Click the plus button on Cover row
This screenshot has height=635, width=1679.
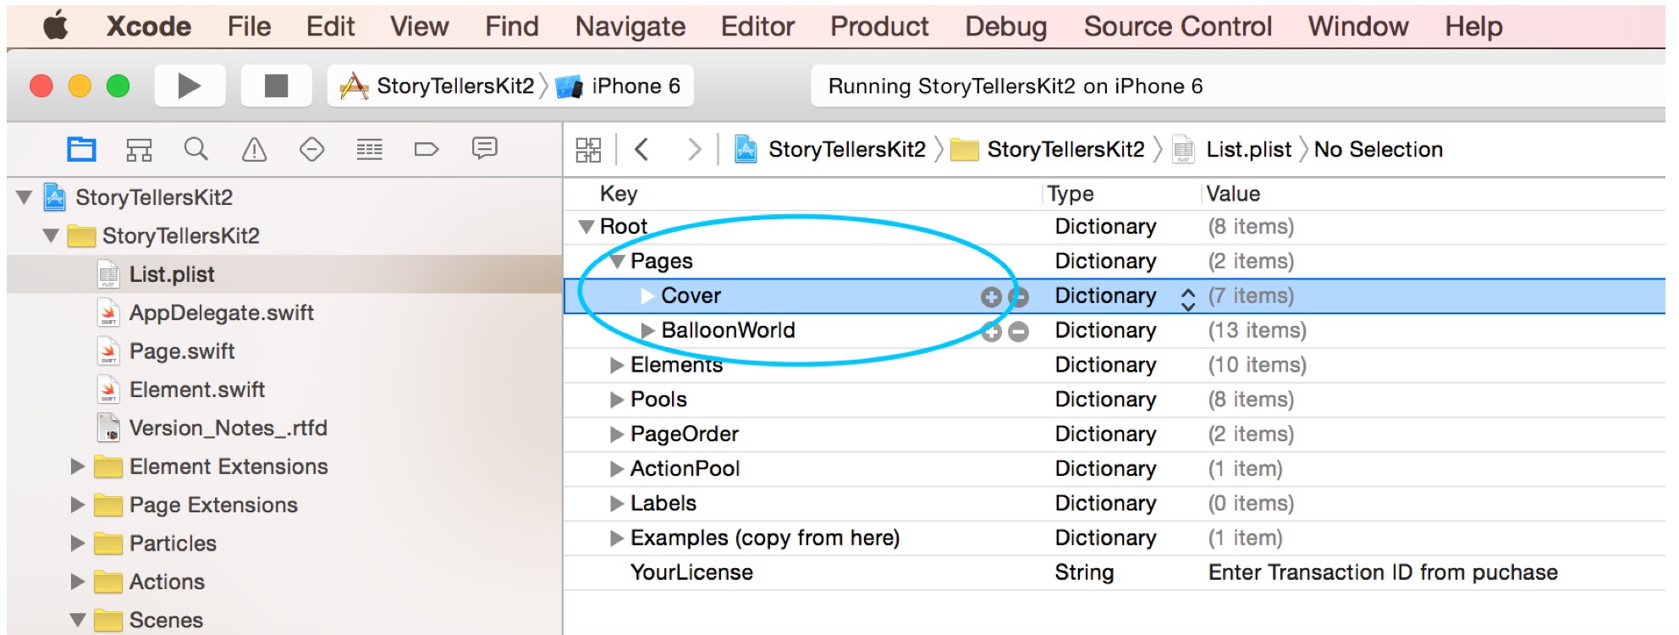pyautogui.click(x=991, y=296)
